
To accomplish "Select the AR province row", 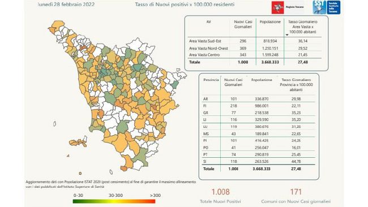I will coord(258,99).
